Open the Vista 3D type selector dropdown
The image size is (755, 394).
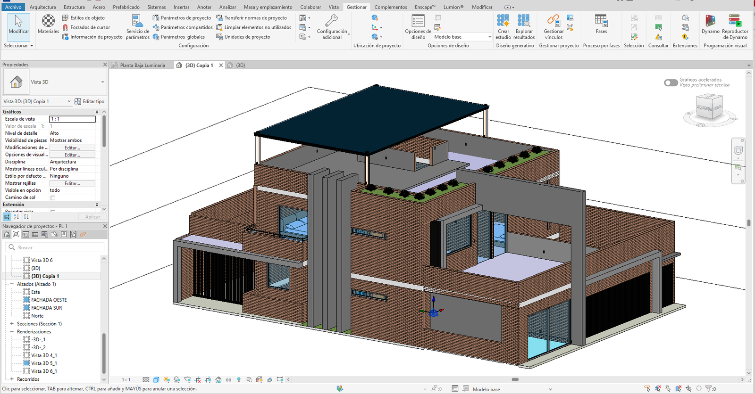point(102,82)
